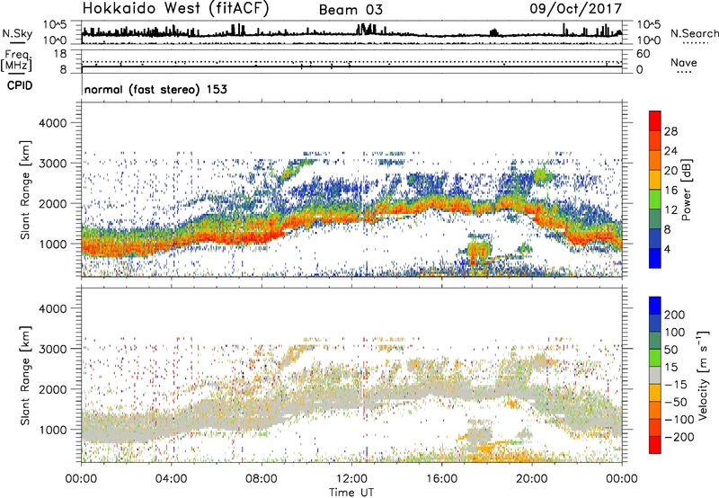
Task: Select the "04:00" time tick label
Action: (x=171, y=479)
